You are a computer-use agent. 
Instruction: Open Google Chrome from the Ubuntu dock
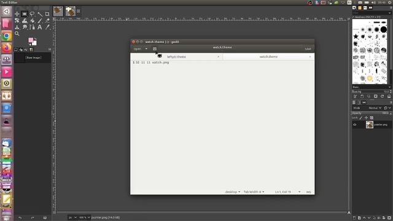(x=7, y=36)
